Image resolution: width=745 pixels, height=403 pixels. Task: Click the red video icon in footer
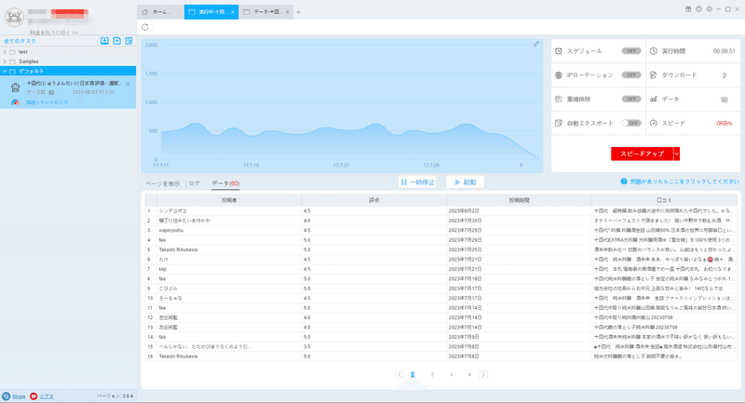34,396
